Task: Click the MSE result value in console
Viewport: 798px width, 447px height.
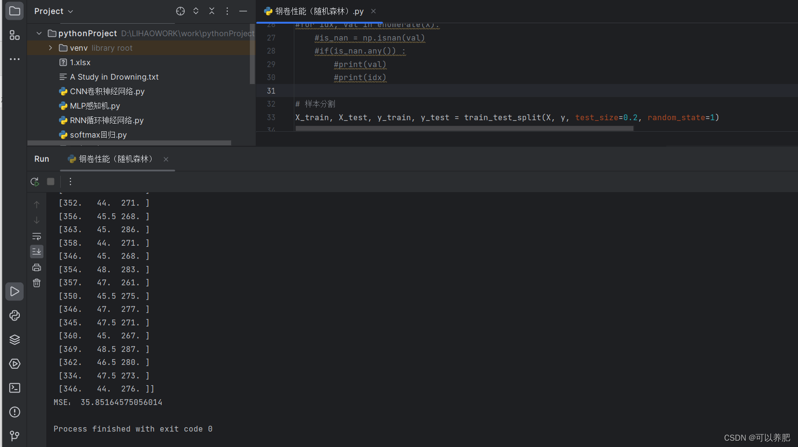Action: (x=121, y=402)
